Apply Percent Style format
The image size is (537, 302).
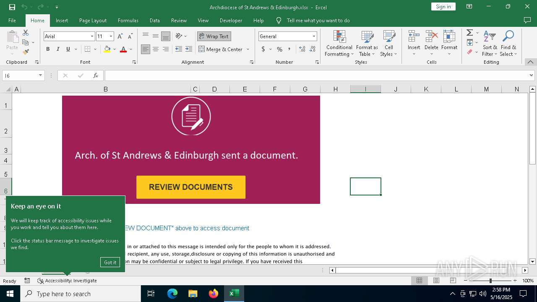[279, 49]
